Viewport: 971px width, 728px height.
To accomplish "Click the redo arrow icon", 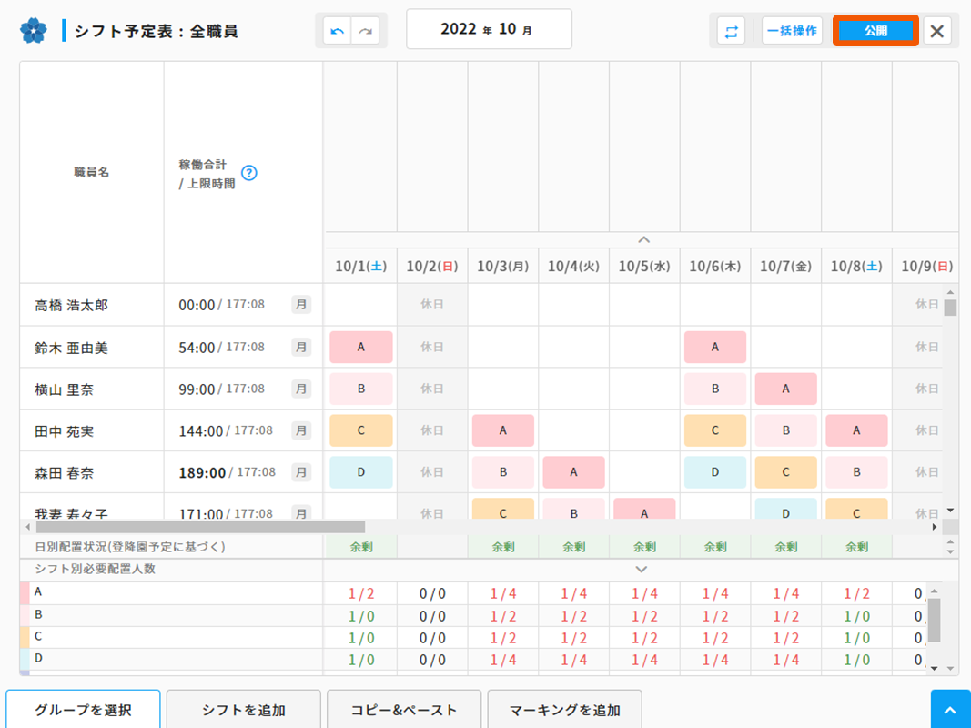I will point(365,31).
